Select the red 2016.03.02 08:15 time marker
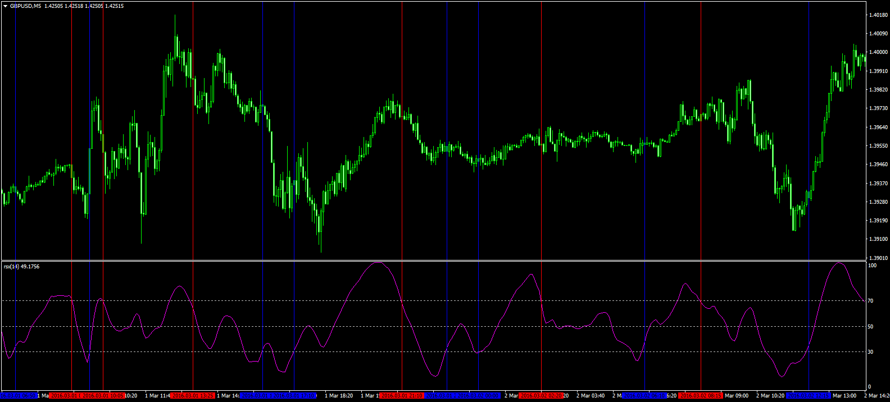The width and height of the screenshot is (890, 402). (700, 396)
